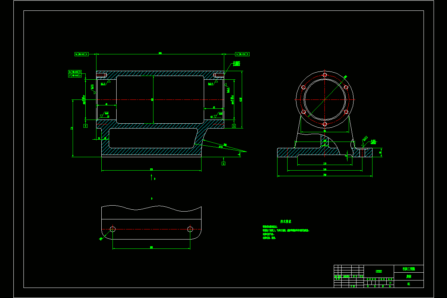
Task: Select upper-right bolt hole on the flange
Action: pyautogui.click(x=346, y=87)
